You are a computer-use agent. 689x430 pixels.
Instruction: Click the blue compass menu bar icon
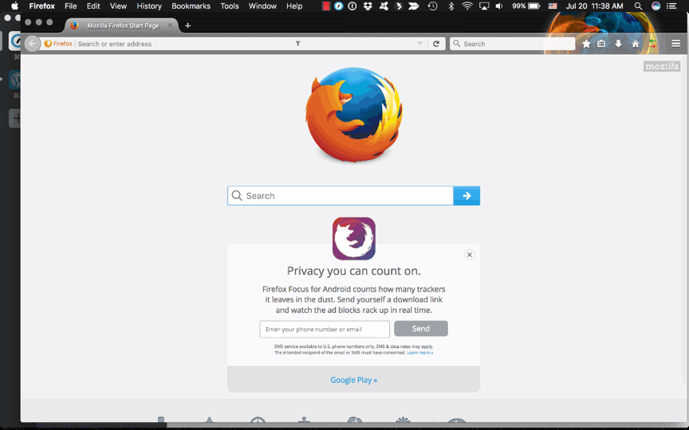point(338,6)
